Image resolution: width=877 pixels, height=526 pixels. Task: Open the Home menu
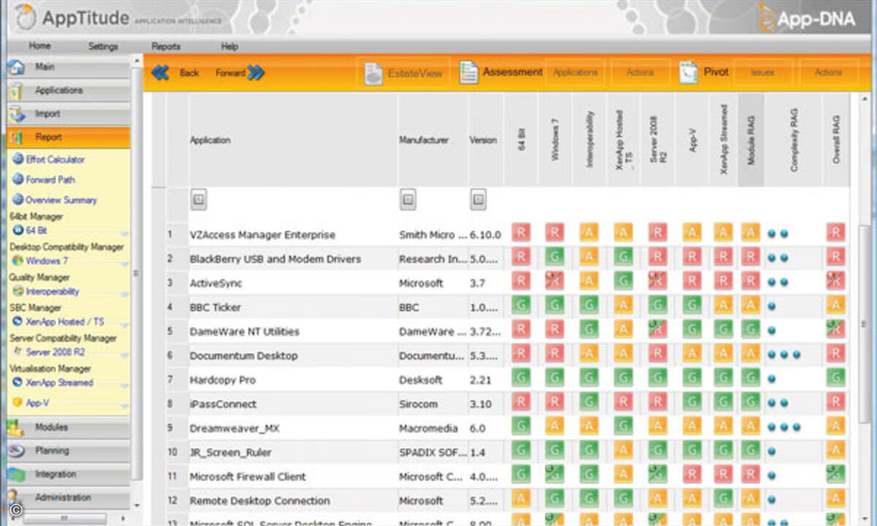click(x=39, y=46)
